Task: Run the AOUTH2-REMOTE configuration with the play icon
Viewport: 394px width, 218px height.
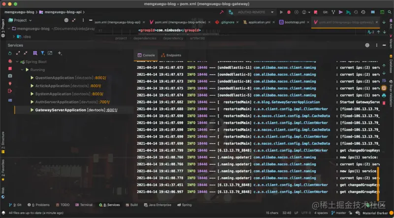Action: [281, 12]
